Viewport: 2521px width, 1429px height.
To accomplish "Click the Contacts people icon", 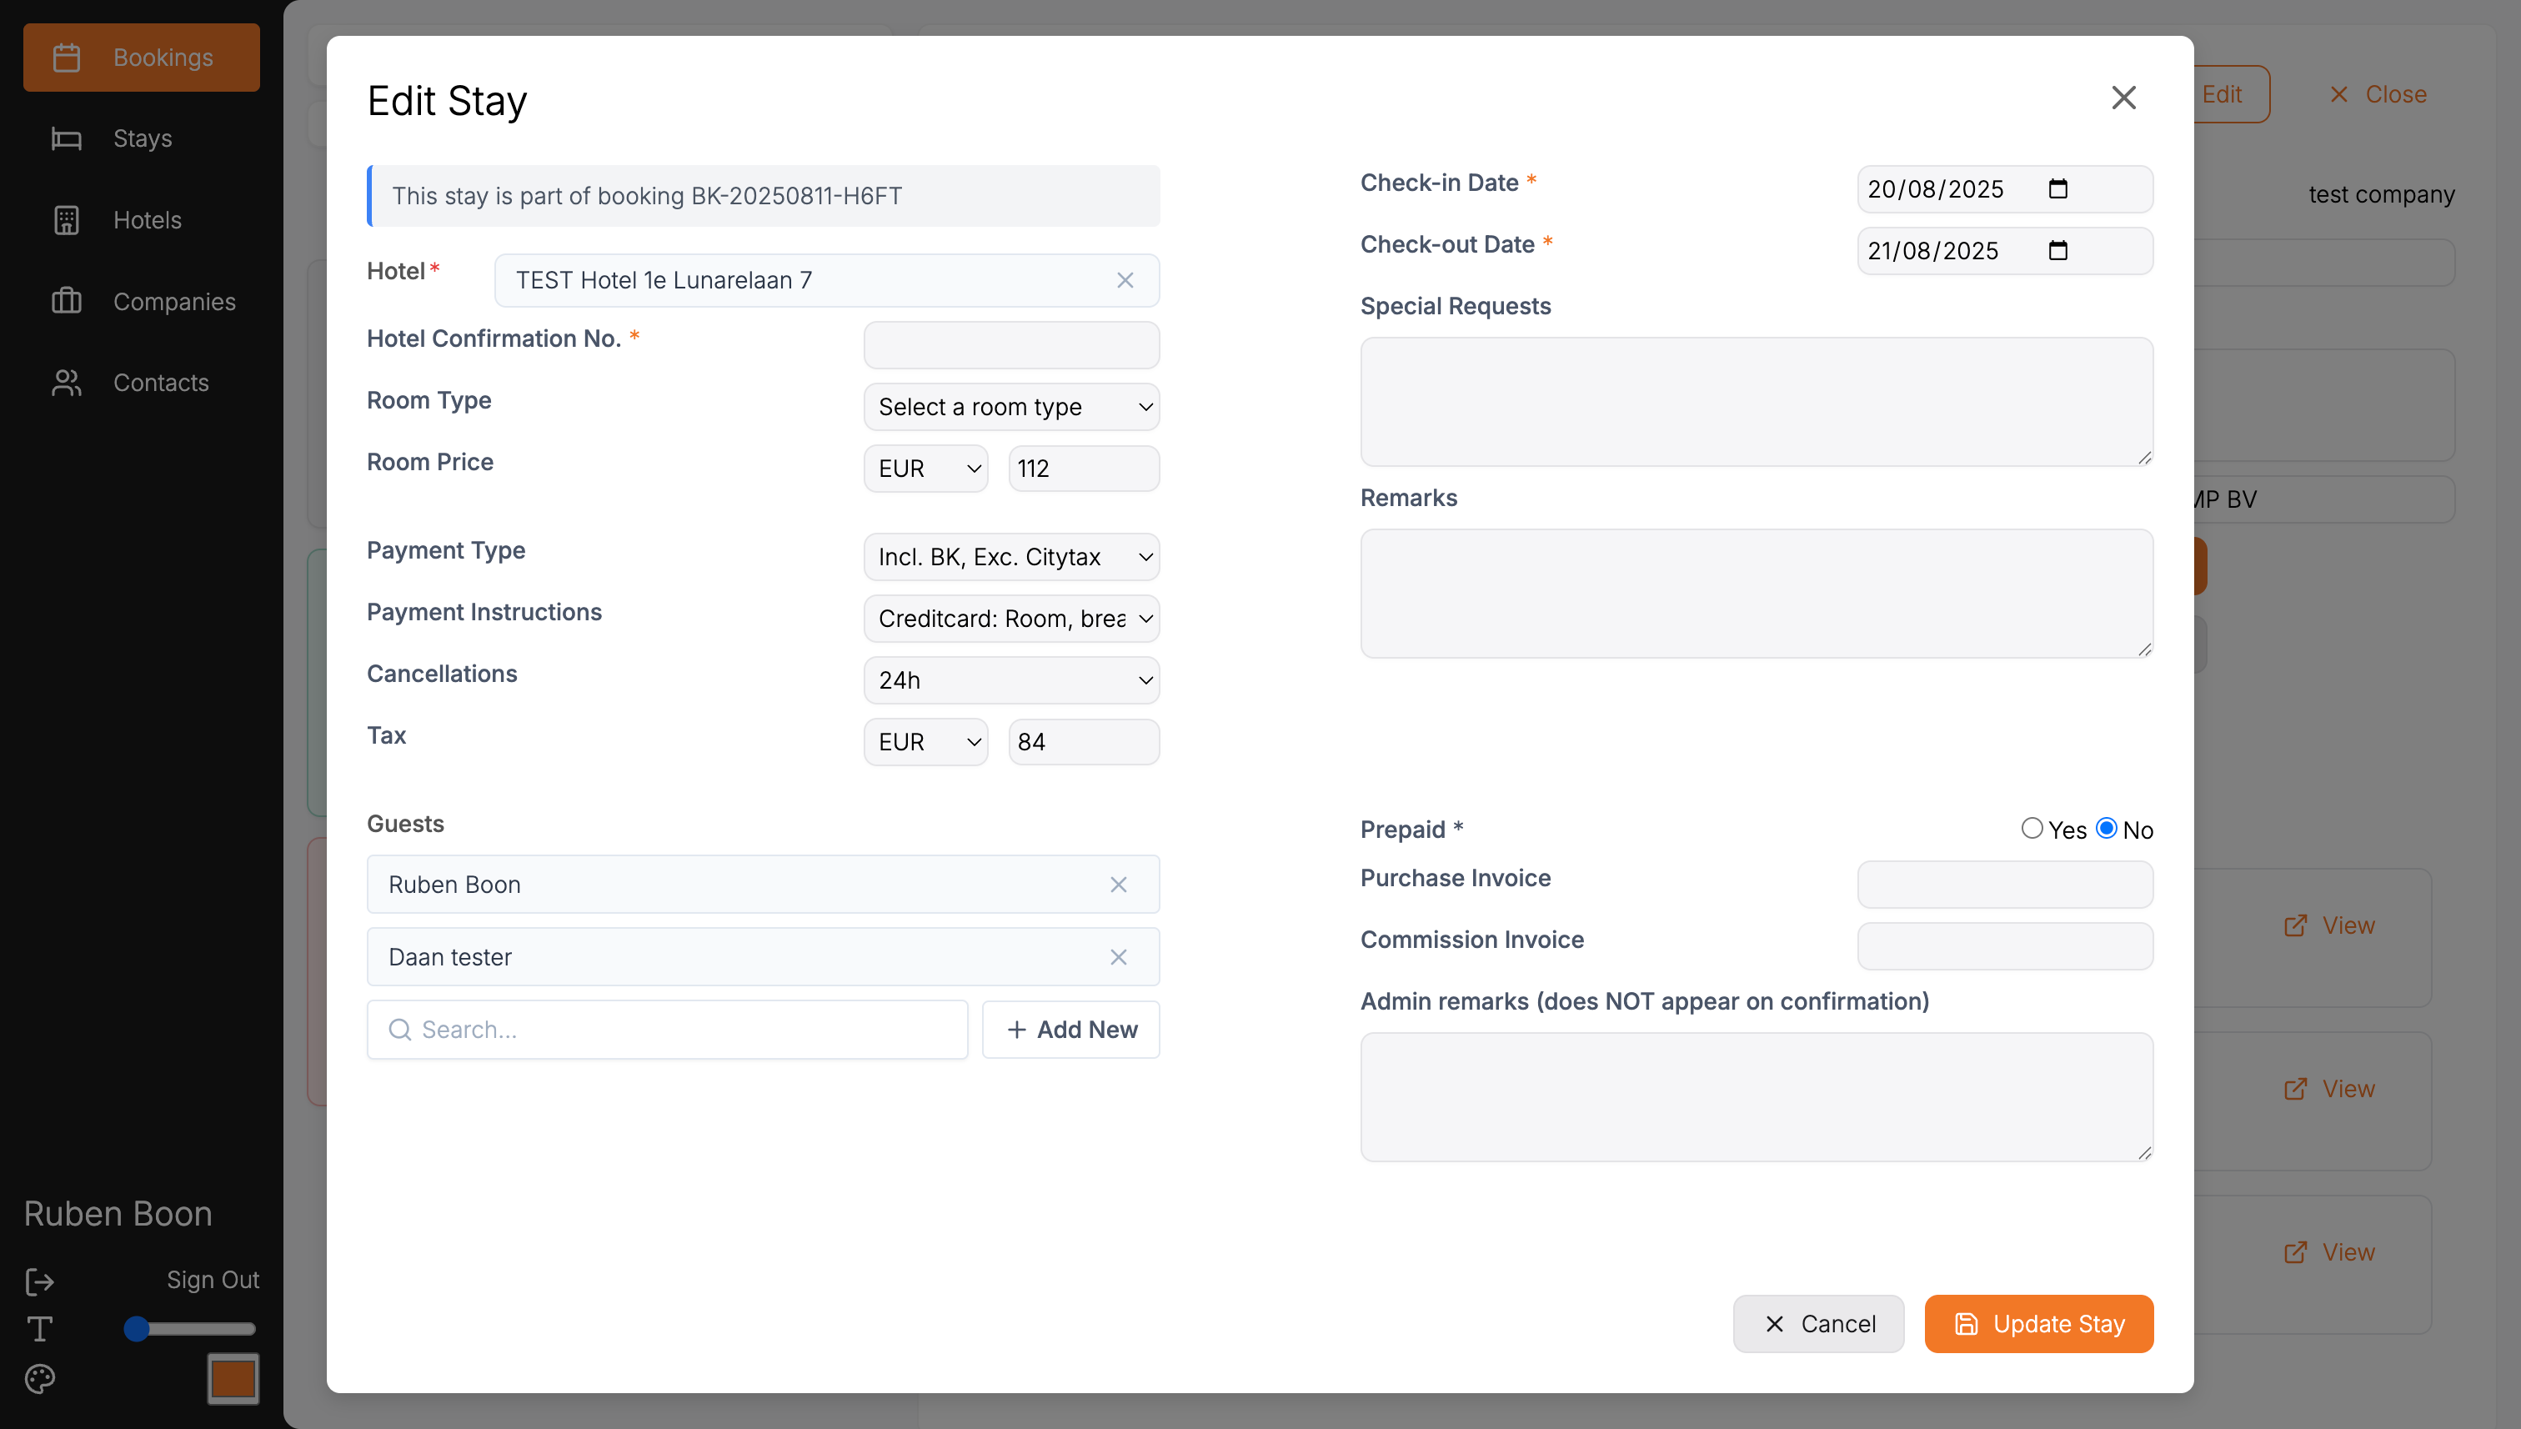I will pyautogui.click(x=67, y=383).
